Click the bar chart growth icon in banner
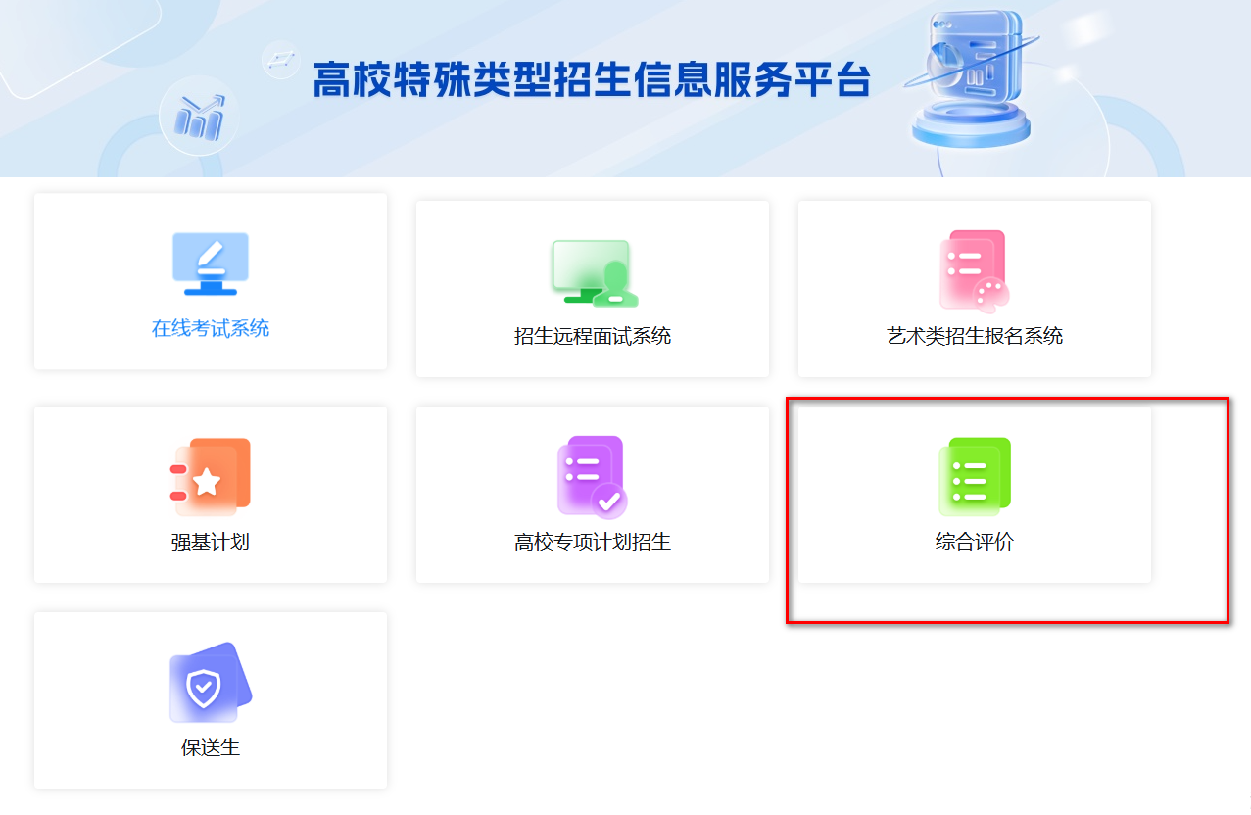Viewport: 1251px width, 815px height. (199, 118)
